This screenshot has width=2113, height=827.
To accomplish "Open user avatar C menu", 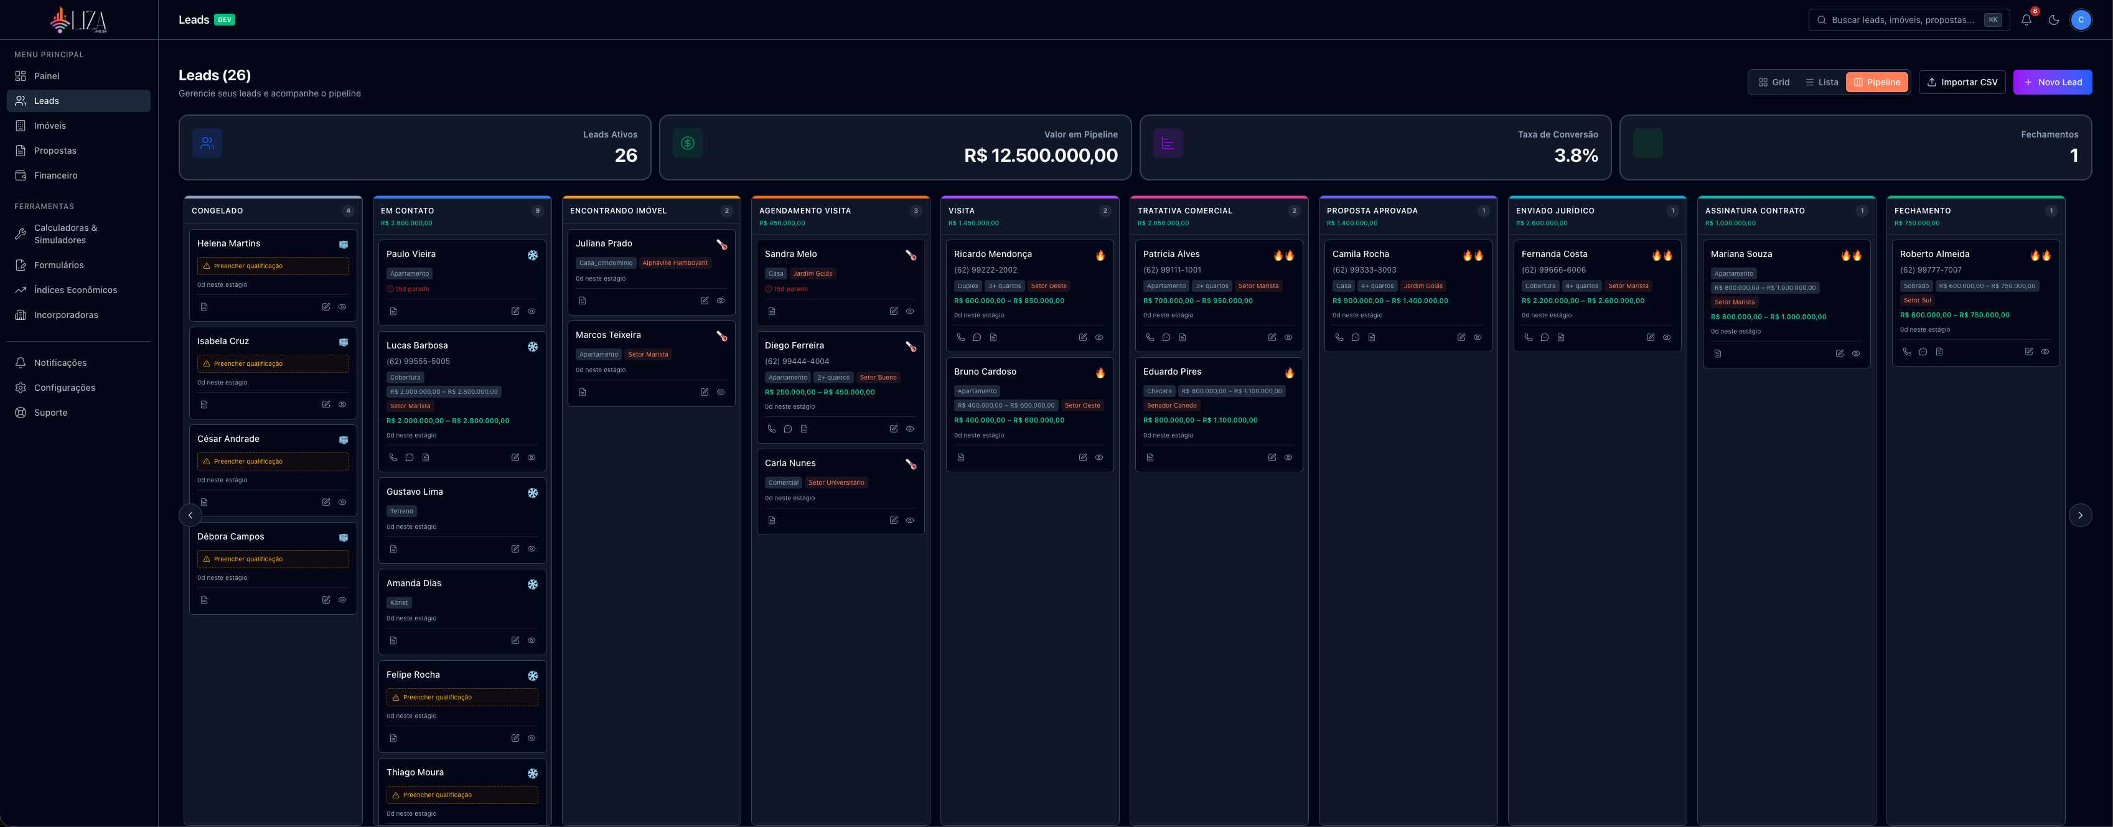I will pyautogui.click(x=2080, y=20).
